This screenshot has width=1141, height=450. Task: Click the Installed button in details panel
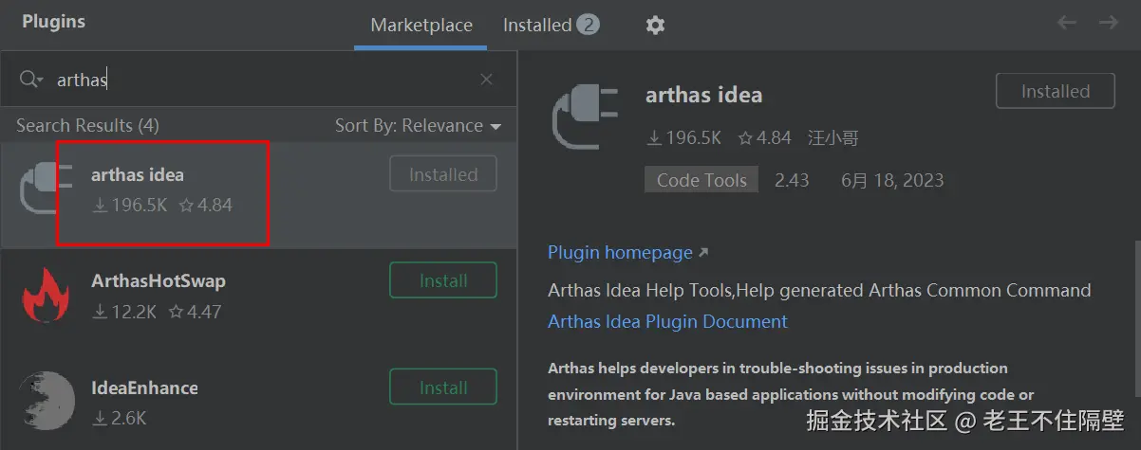pyautogui.click(x=1055, y=91)
